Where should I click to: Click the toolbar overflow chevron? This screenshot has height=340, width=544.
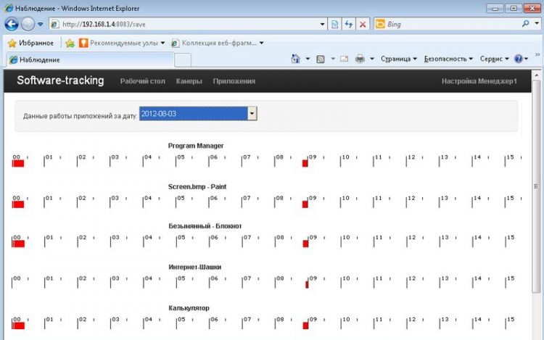pyautogui.click(x=537, y=55)
